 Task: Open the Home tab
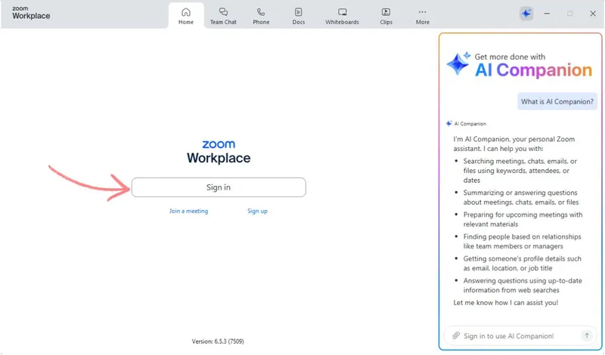click(186, 15)
